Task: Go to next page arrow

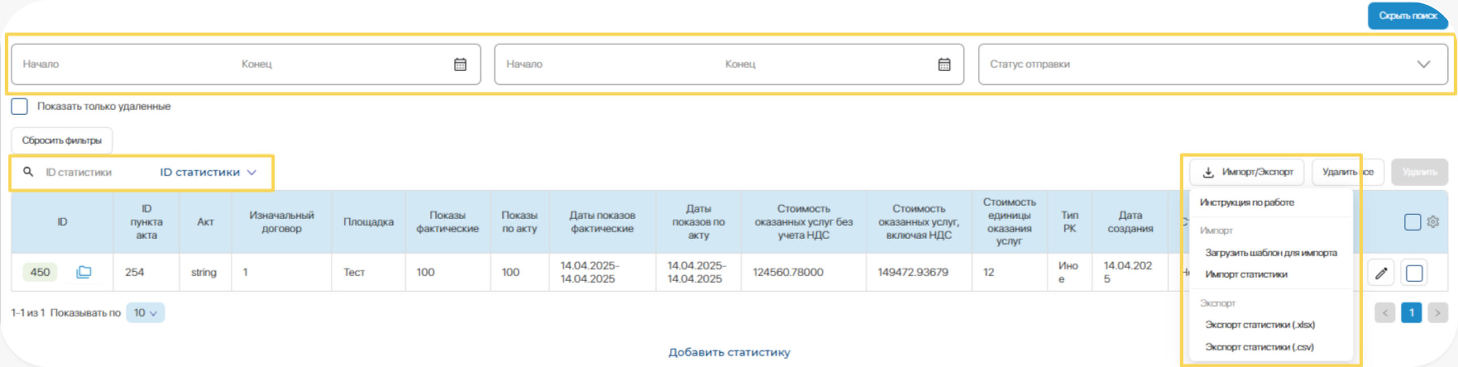Action: coord(1437,313)
